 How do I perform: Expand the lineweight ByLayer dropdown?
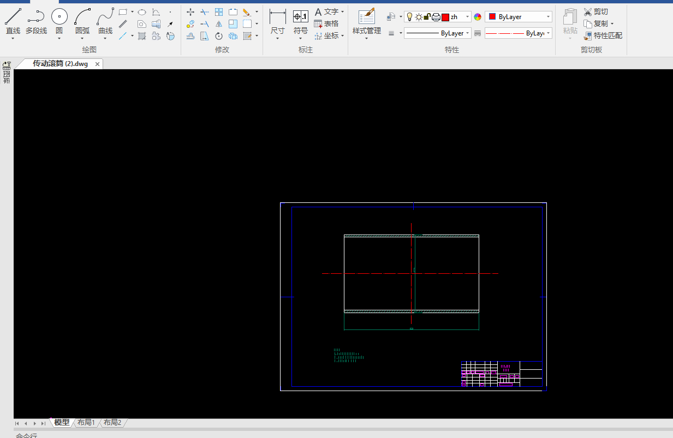pyautogui.click(x=467, y=33)
